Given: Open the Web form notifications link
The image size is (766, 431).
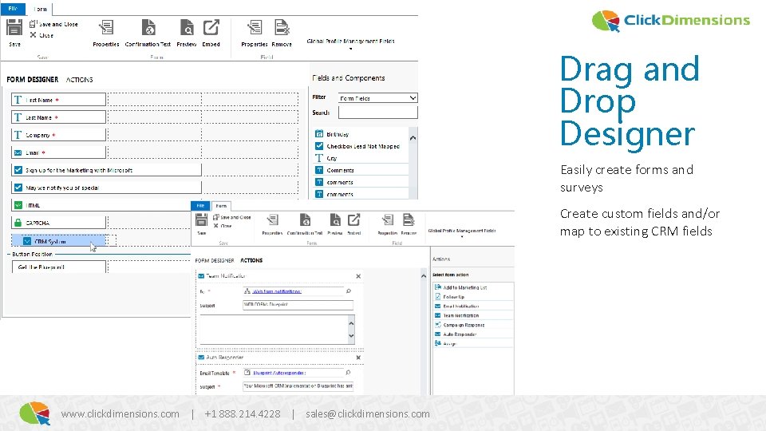Looking at the screenshot, I should (277, 291).
